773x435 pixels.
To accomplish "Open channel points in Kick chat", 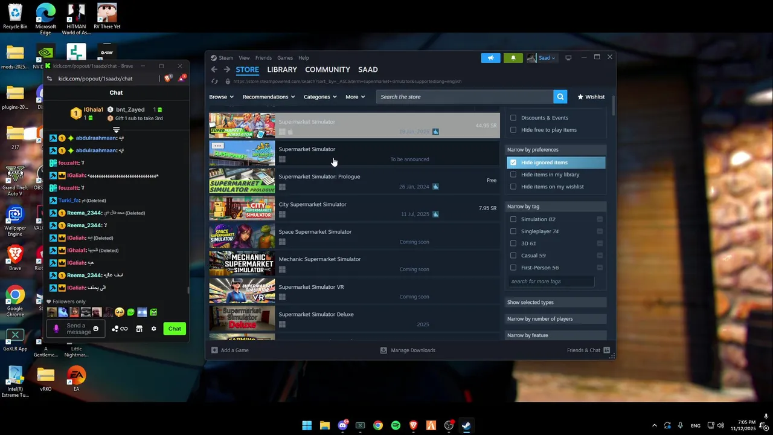I will point(120,329).
